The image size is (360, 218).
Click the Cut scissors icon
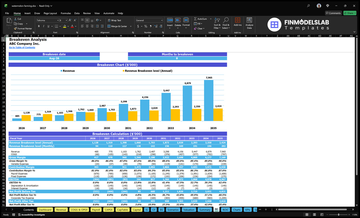point(15,19)
